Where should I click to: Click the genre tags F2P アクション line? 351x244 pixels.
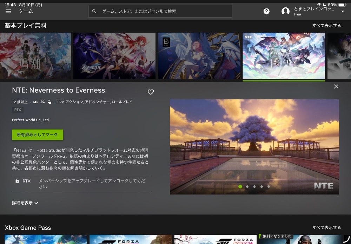[x=95, y=102]
